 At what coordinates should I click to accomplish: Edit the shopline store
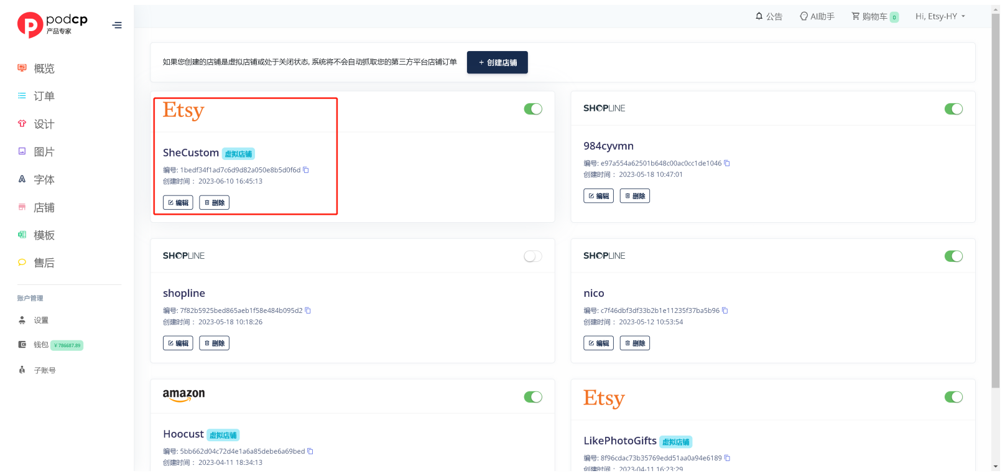[178, 343]
